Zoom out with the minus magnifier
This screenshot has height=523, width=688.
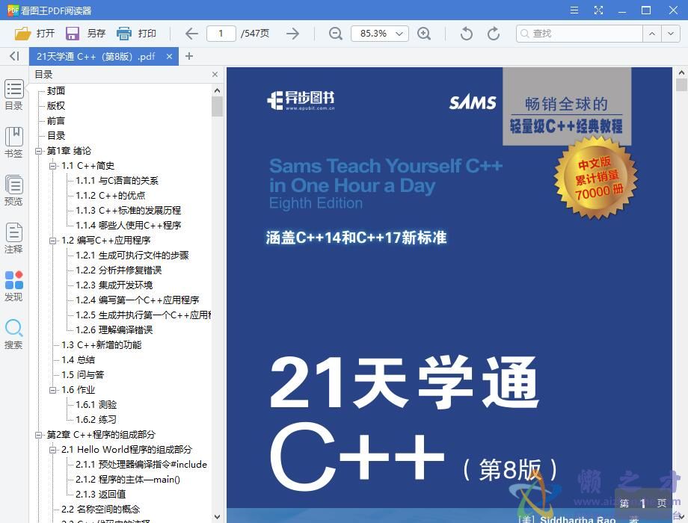pyautogui.click(x=336, y=34)
